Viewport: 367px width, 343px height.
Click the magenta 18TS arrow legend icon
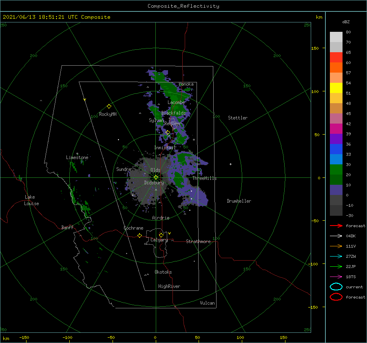(x=336, y=277)
